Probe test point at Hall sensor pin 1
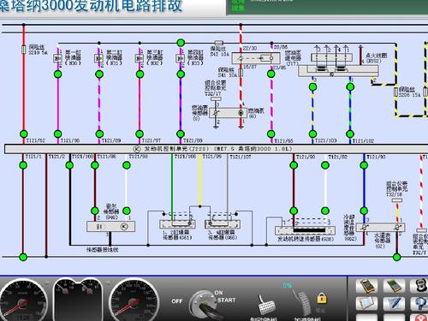The width and height of the screenshot is (428, 321). tap(127, 211)
